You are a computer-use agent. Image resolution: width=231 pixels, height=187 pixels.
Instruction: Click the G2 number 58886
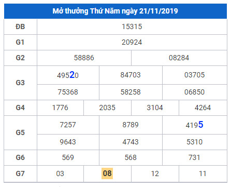click(x=84, y=58)
